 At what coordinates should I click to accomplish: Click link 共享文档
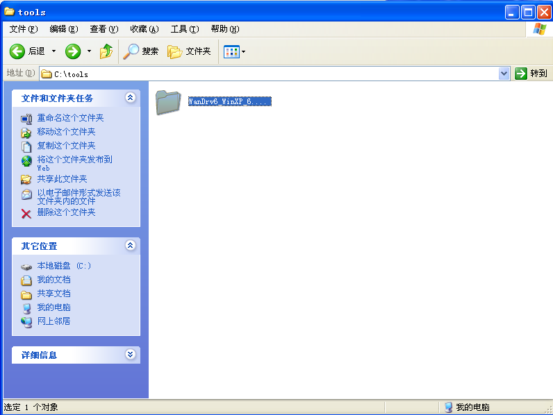point(54,294)
